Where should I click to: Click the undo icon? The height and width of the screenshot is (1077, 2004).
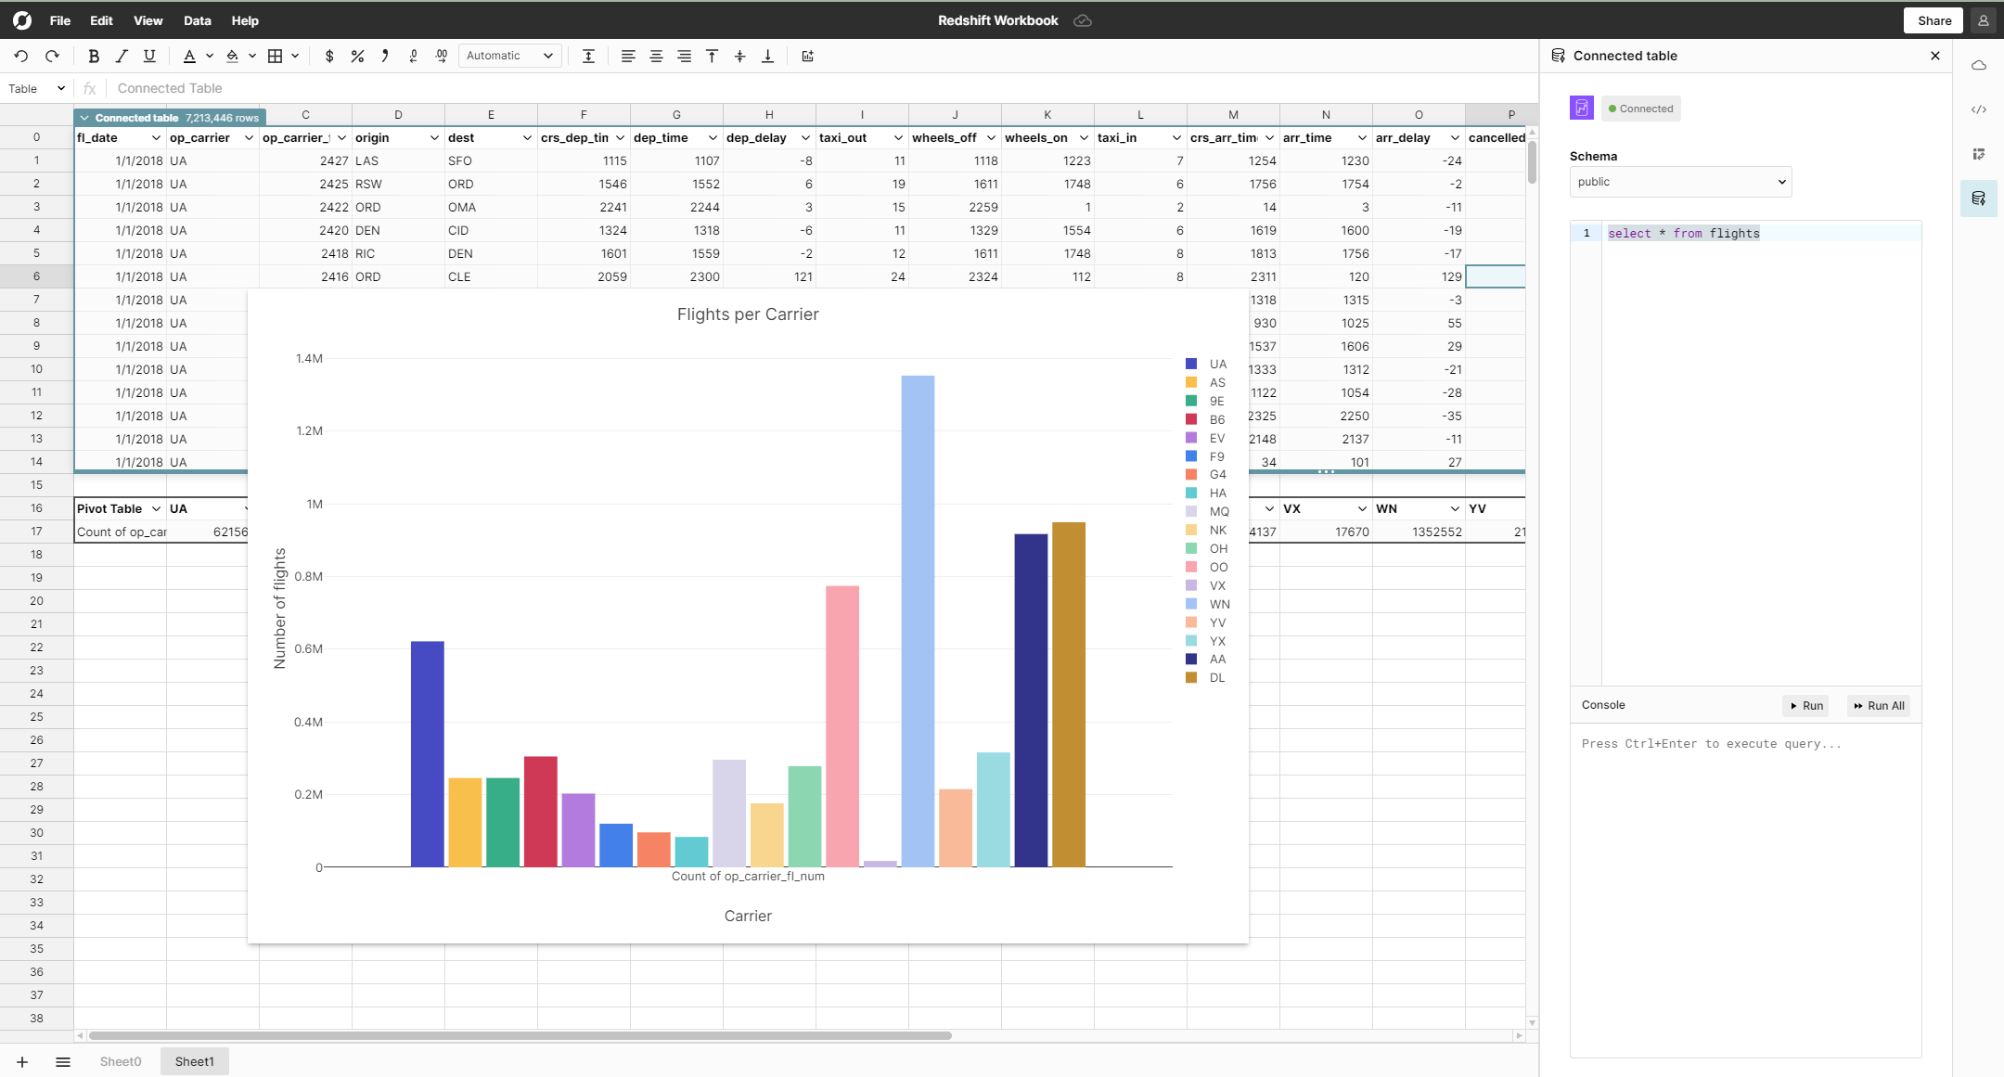20,56
